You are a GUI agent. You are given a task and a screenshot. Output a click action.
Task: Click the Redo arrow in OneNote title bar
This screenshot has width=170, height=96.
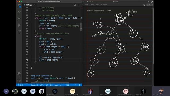pos(90,2)
